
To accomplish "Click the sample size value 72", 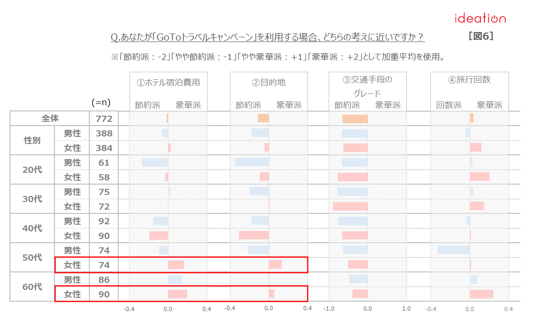I will 104,207.
